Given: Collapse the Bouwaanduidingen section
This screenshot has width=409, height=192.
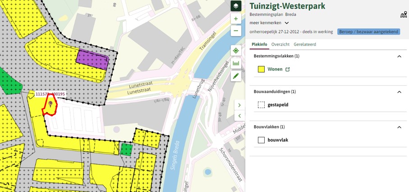Looking at the screenshot, I should pos(399,92).
